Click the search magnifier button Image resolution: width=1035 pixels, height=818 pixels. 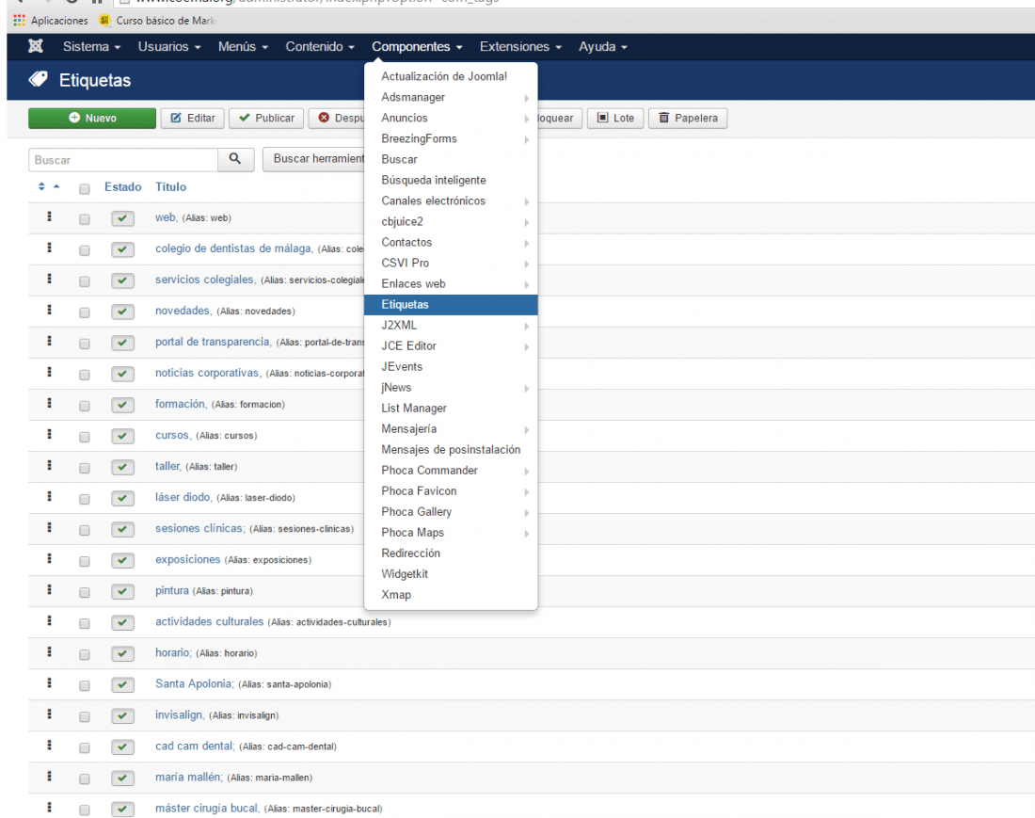235,159
